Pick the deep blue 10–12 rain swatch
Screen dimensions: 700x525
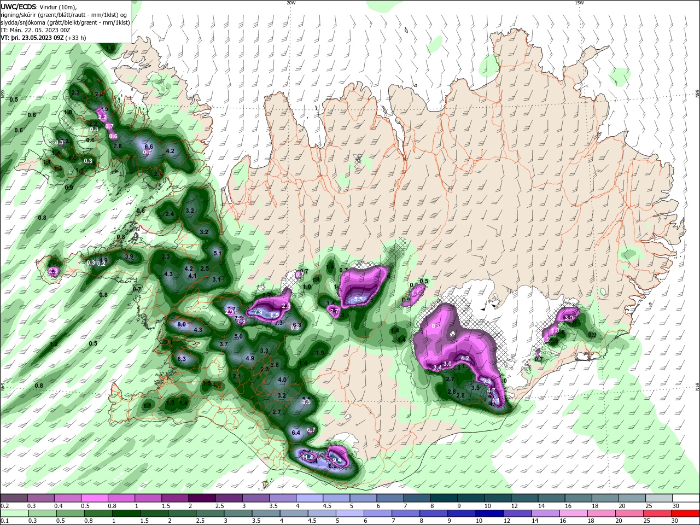[489, 513]
